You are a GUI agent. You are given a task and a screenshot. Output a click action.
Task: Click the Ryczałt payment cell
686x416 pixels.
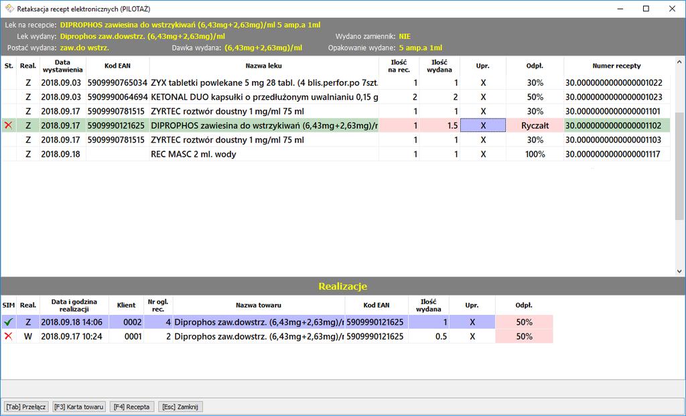coord(535,125)
